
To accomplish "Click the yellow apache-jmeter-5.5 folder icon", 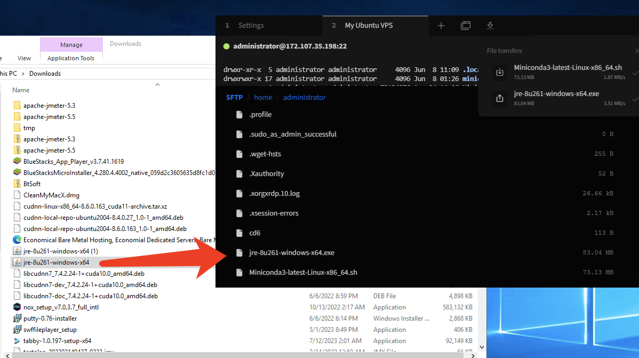I will coord(17,117).
